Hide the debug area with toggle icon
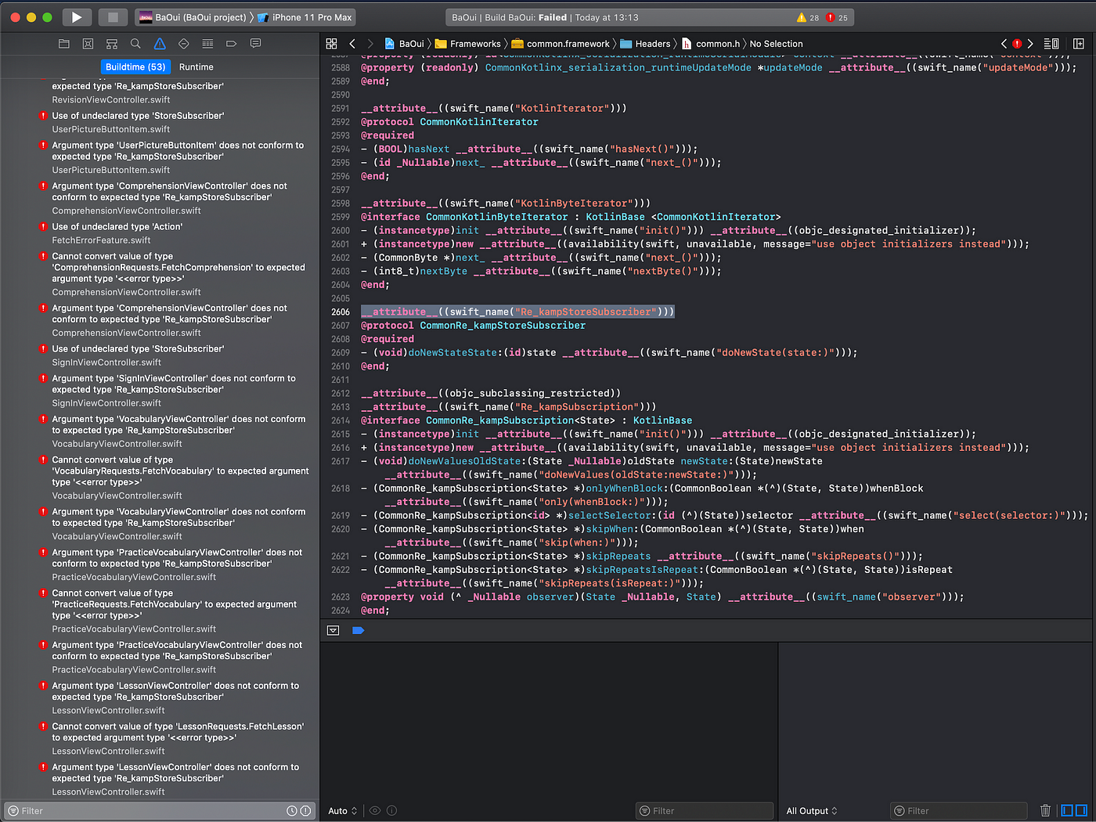Image resolution: width=1096 pixels, height=822 pixels. click(x=333, y=630)
